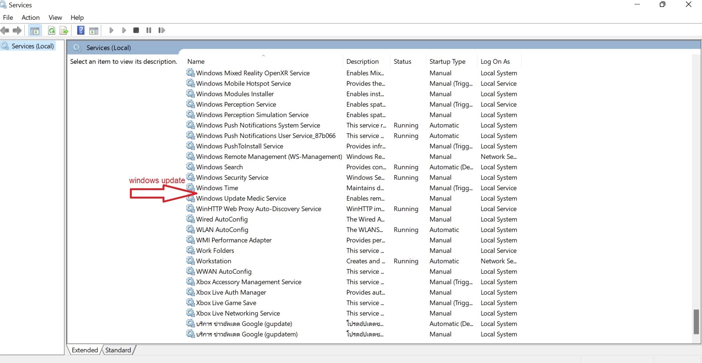Click 'Enables rem...' description of Update Medic

click(x=365, y=198)
